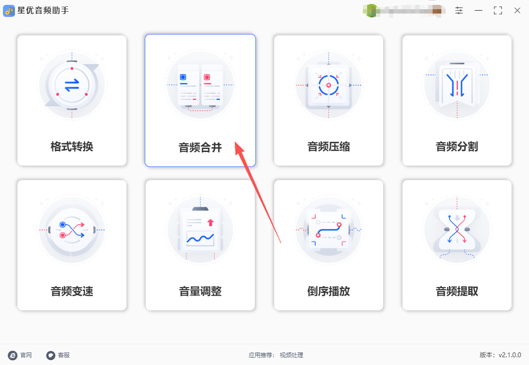The height and width of the screenshot is (365, 529).
Task: Click the settings sliders icon in title bar
Action: point(459,11)
